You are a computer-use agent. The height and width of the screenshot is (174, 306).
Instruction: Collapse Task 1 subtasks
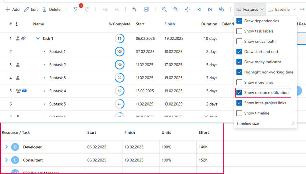(x=38, y=39)
